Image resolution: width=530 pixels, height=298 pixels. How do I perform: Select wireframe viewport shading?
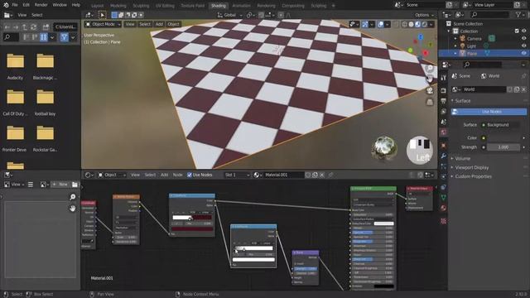click(404, 24)
